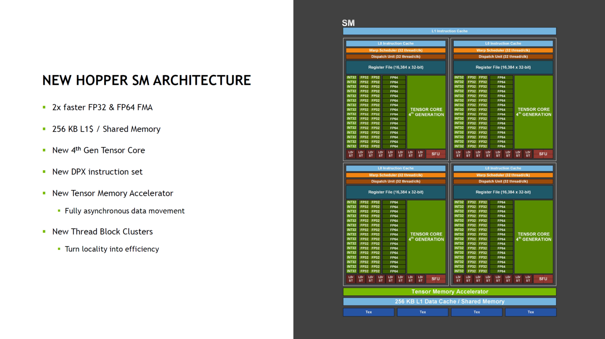
Task: Click the rightmost Tex block
Action: pos(530,312)
